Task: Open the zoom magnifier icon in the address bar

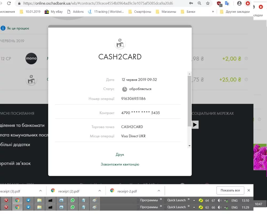Action: coord(199,3)
